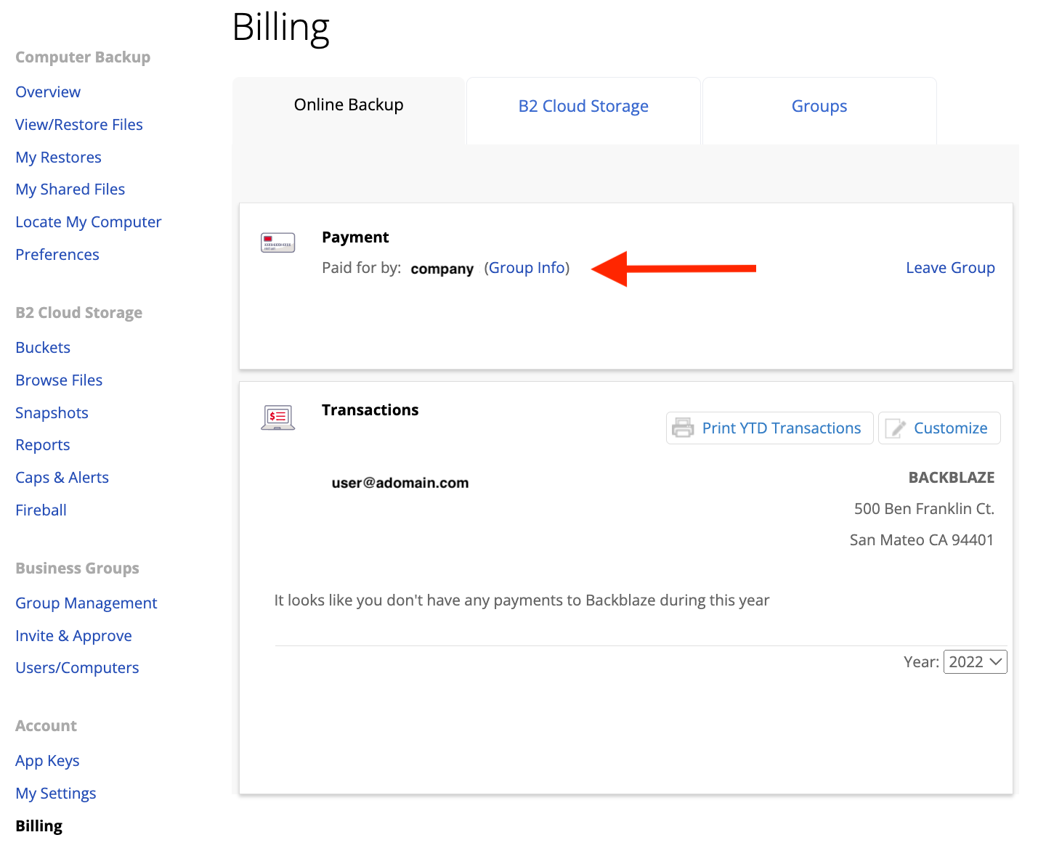The image size is (1038, 864).
Task: Click the 'Paid for by:' label
Action: pyautogui.click(x=361, y=268)
